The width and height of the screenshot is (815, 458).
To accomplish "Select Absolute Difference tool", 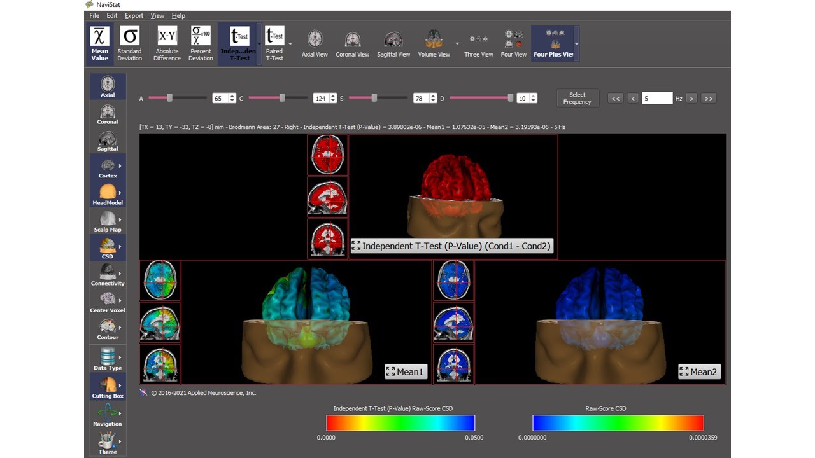I will (x=167, y=44).
